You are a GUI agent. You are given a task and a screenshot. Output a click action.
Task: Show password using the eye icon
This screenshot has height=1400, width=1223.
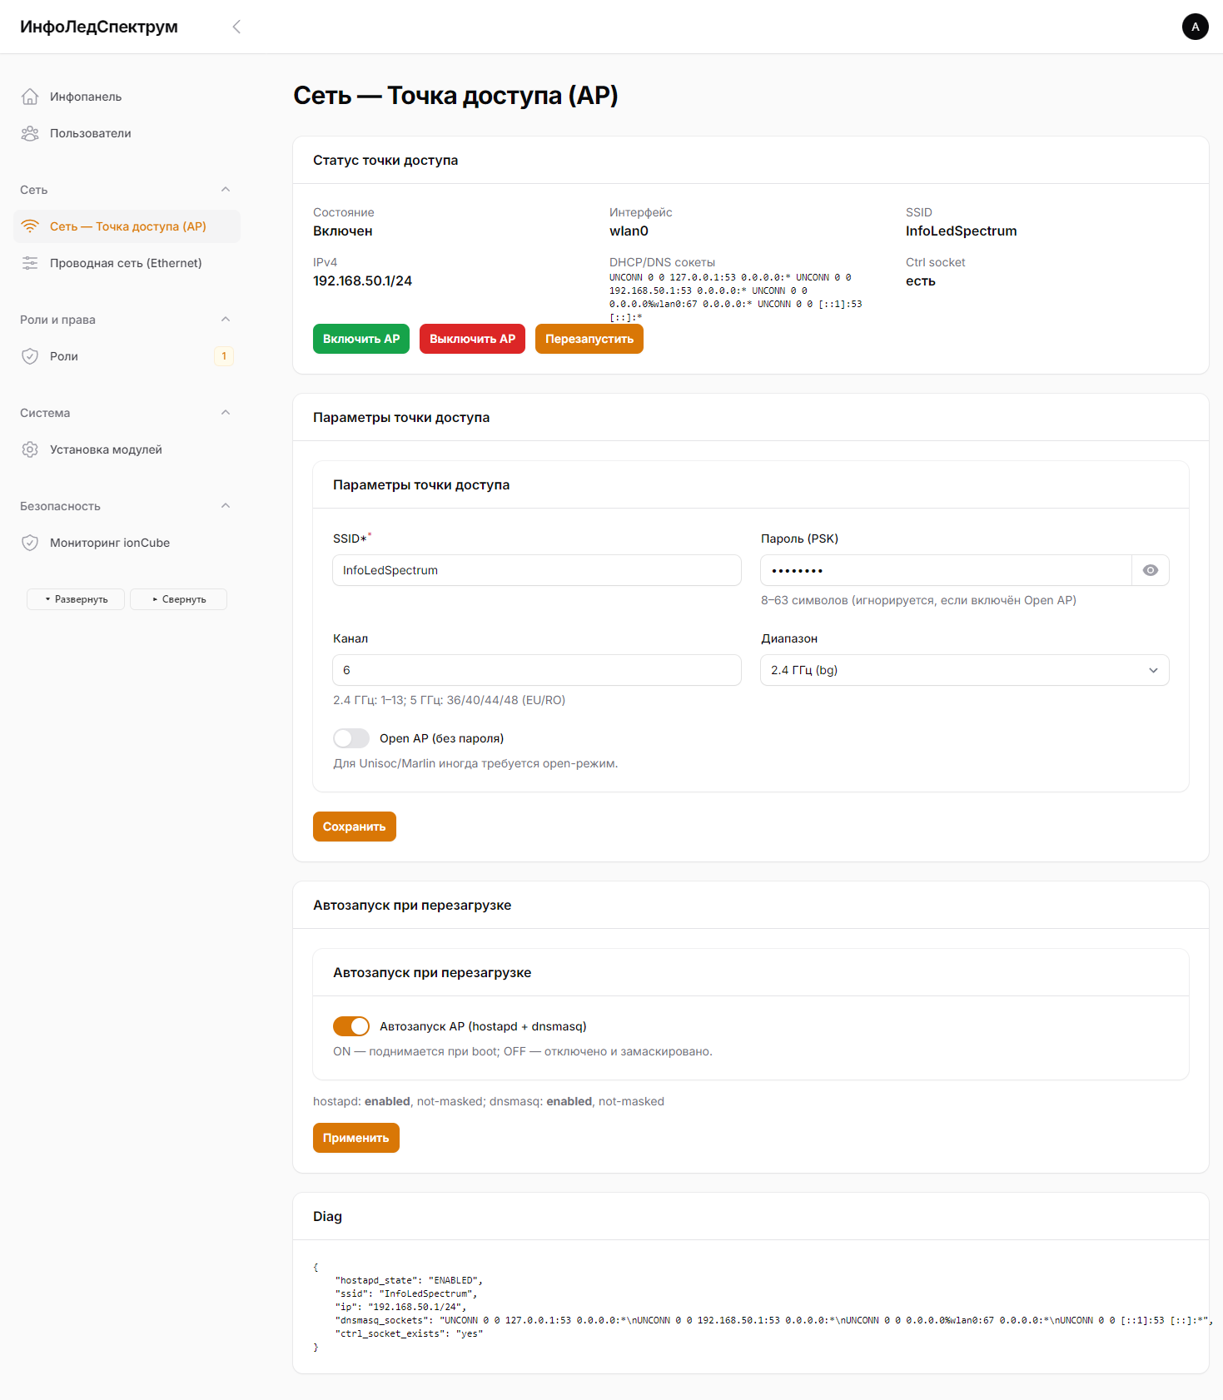click(x=1150, y=570)
